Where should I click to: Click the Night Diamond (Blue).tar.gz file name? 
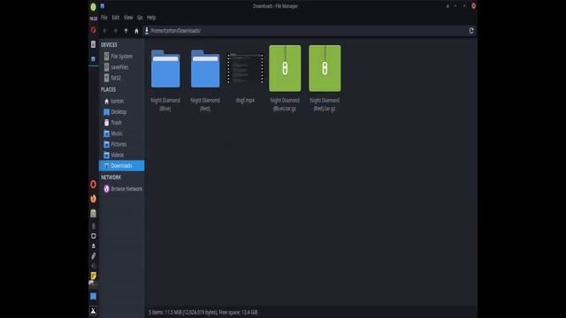click(x=285, y=104)
